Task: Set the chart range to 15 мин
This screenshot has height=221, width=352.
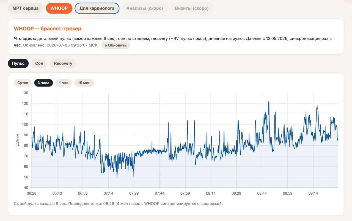Action: click(x=84, y=83)
